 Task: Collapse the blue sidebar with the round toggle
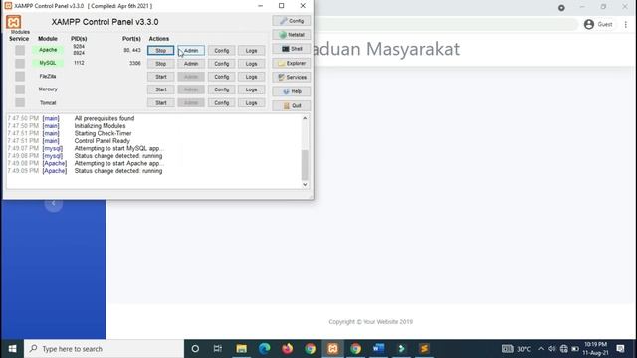[54, 203]
